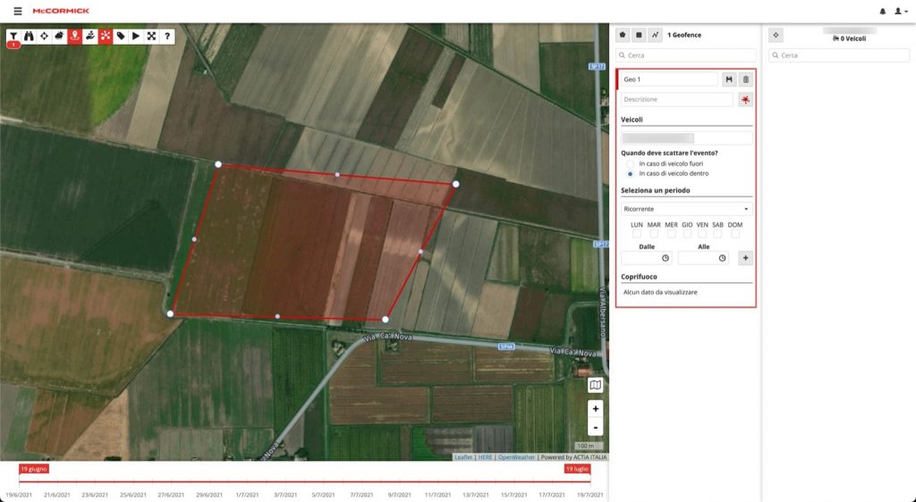Add time range with plus button

(745, 258)
